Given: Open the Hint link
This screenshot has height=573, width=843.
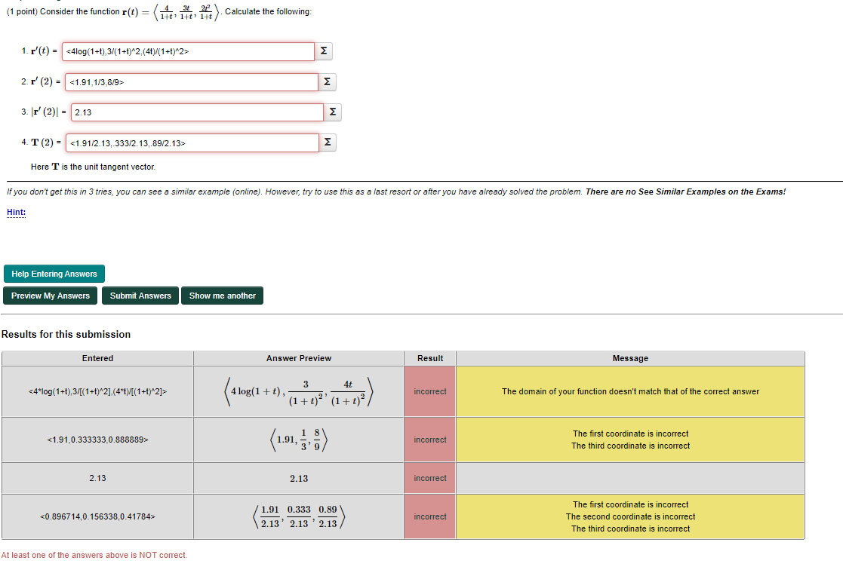Looking at the screenshot, I should tap(16, 212).
